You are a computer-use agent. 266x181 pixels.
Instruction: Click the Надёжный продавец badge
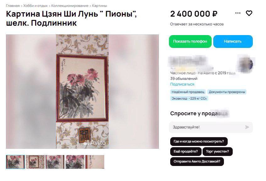tap(188, 92)
